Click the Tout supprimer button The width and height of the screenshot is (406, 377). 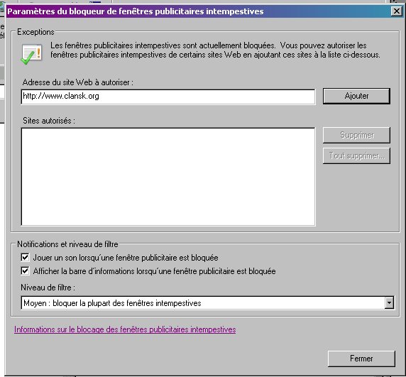356,155
